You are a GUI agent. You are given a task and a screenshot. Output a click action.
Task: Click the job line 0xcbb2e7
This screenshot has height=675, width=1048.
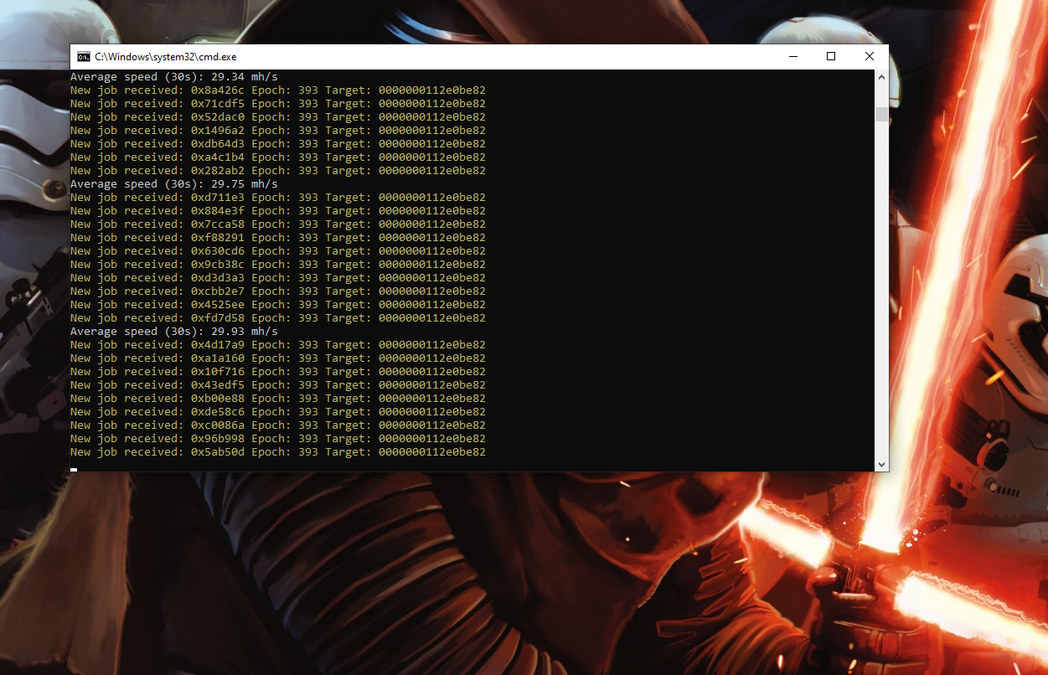[x=278, y=291]
